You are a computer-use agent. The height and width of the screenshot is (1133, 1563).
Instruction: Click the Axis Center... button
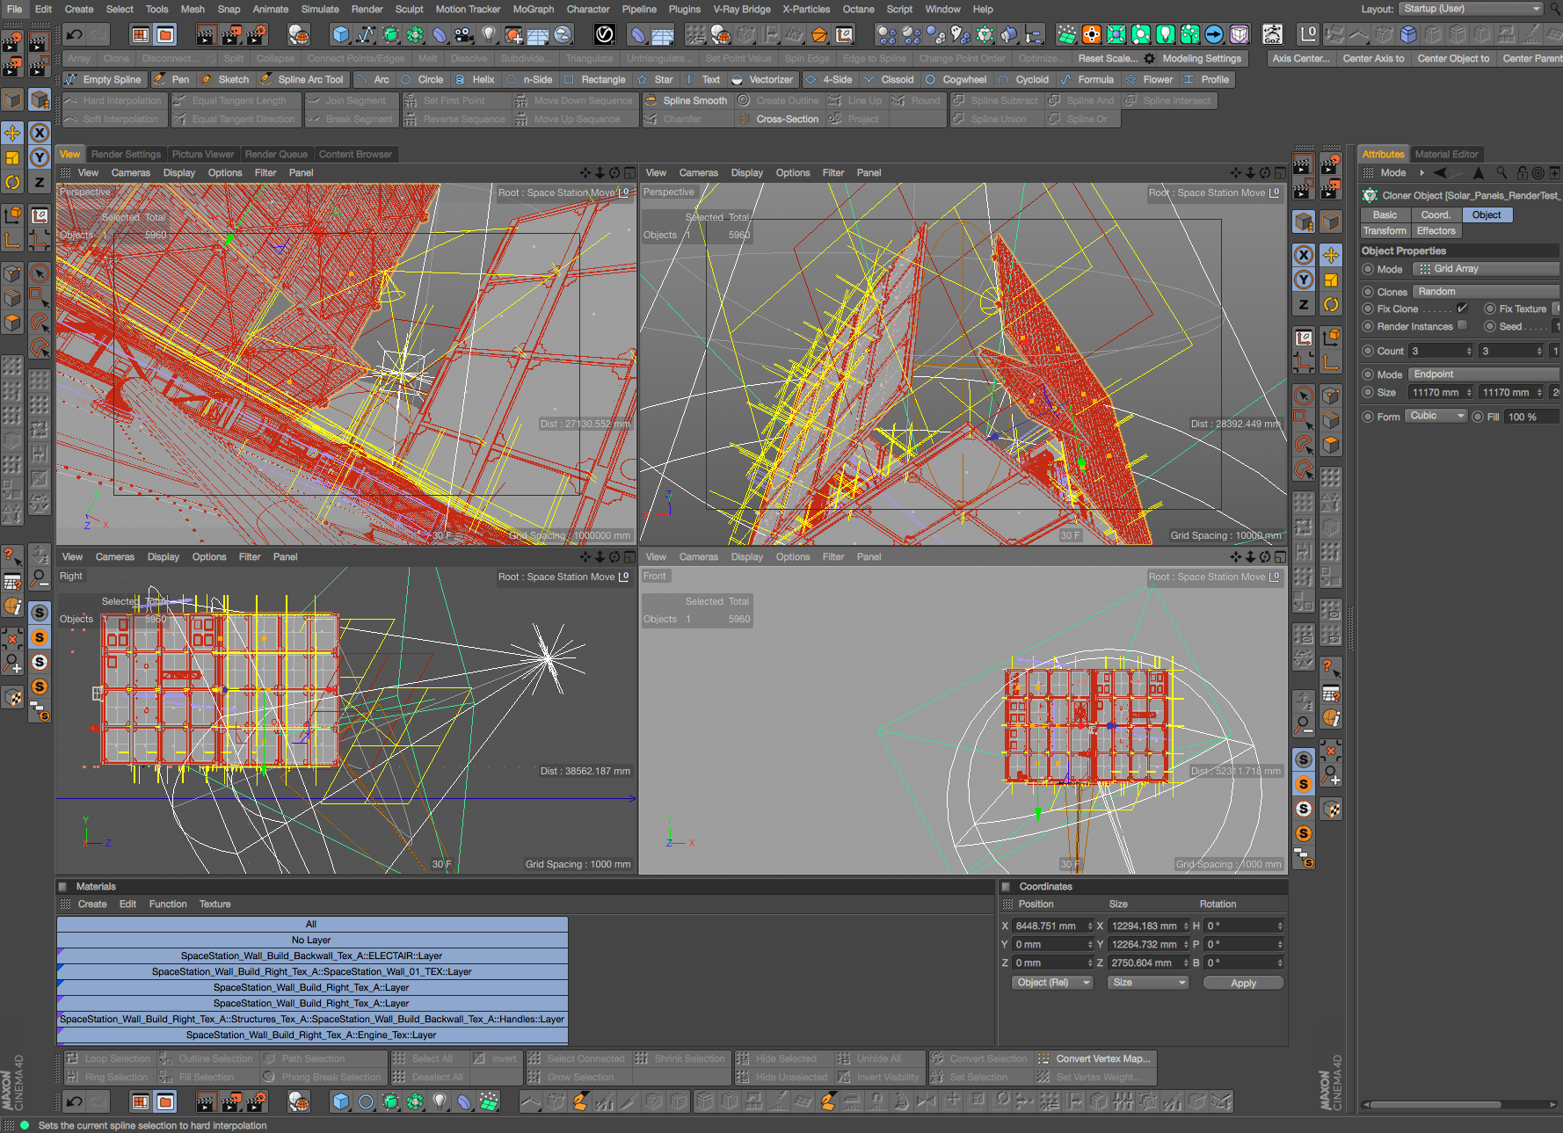point(1301,59)
